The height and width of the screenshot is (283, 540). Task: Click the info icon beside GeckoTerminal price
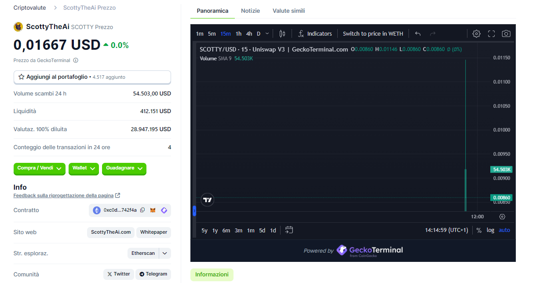coord(76,60)
